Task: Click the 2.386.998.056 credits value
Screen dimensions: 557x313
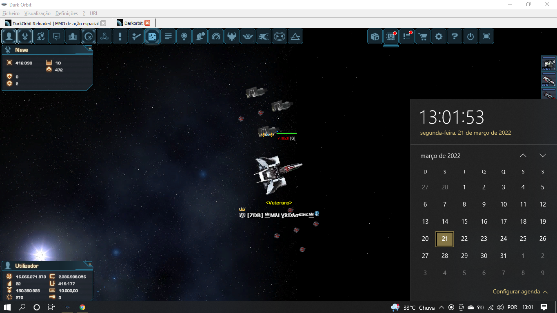Action: (x=72, y=277)
